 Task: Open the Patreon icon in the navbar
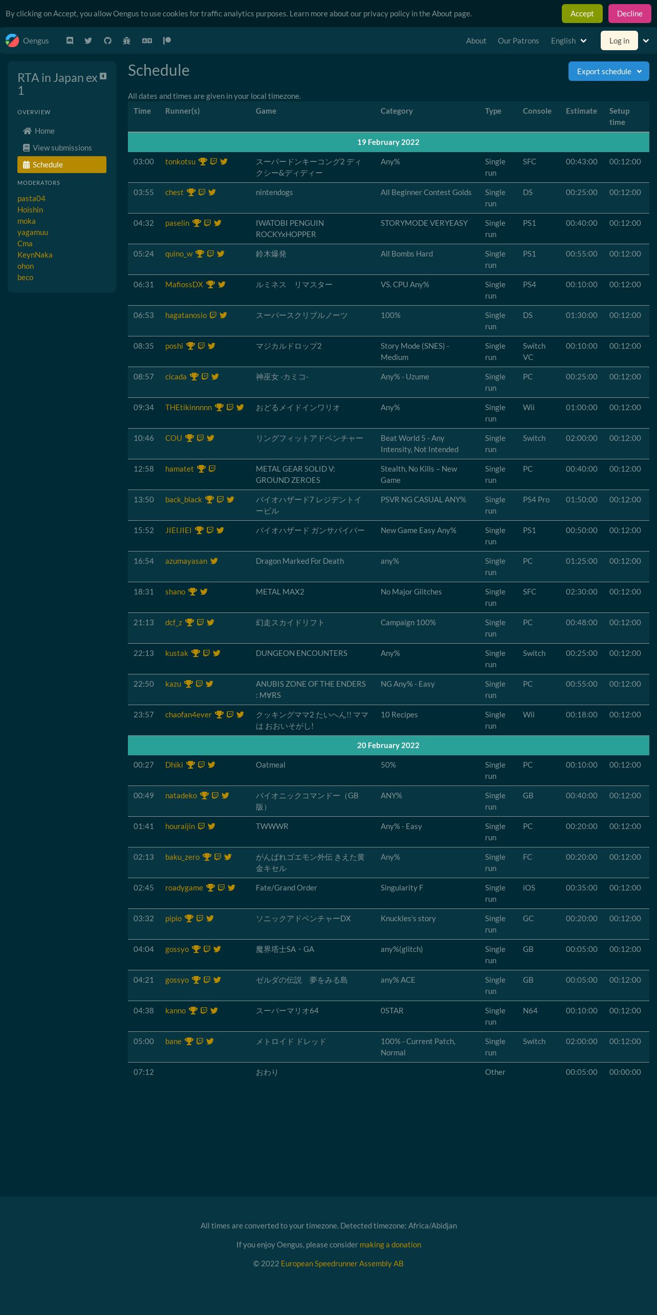[167, 40]
